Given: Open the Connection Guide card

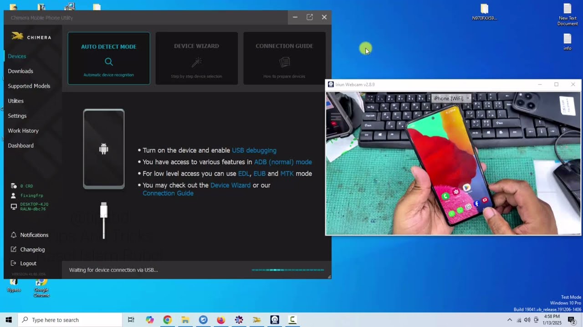Looking at the screenshot, I should [x=284, y=58].
